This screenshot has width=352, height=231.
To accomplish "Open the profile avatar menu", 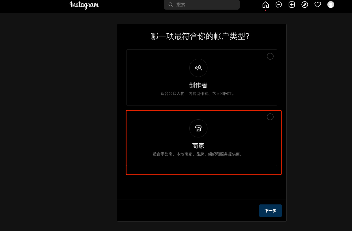I will tap(331, 5).
